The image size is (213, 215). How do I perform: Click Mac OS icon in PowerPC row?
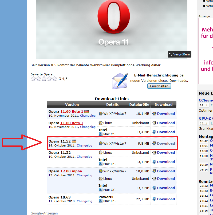point(101,201)
